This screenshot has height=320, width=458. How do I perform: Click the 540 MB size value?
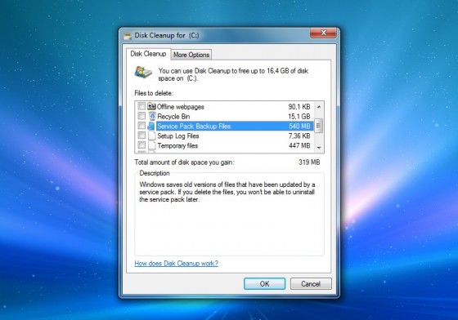click(299, 127)
